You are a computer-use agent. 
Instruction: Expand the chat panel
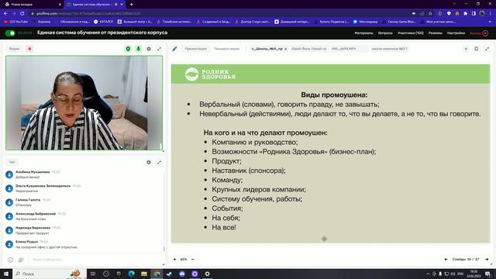[159, 162]
